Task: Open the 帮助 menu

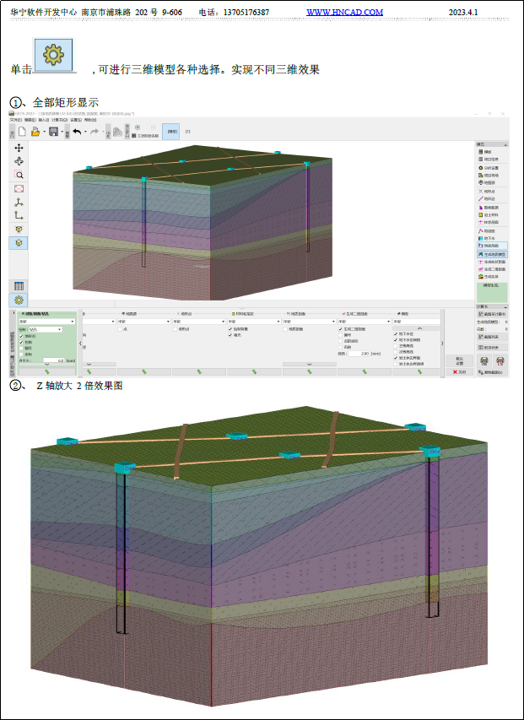Action: [x=90, y=120]
